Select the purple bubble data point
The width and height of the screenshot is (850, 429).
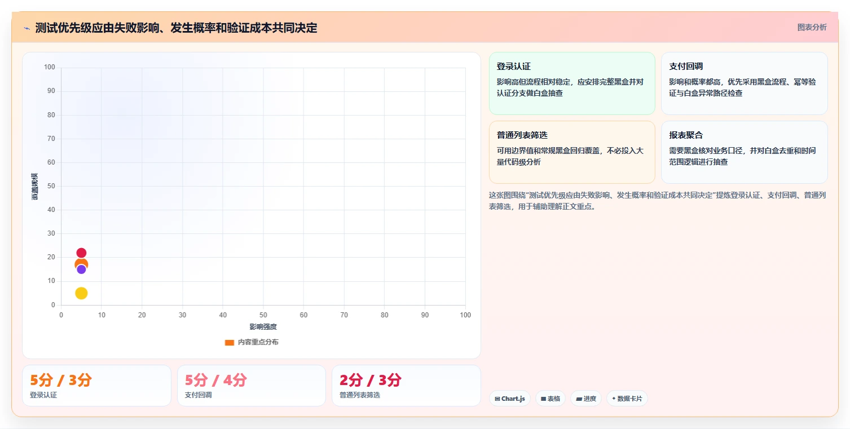click(81, 269)
